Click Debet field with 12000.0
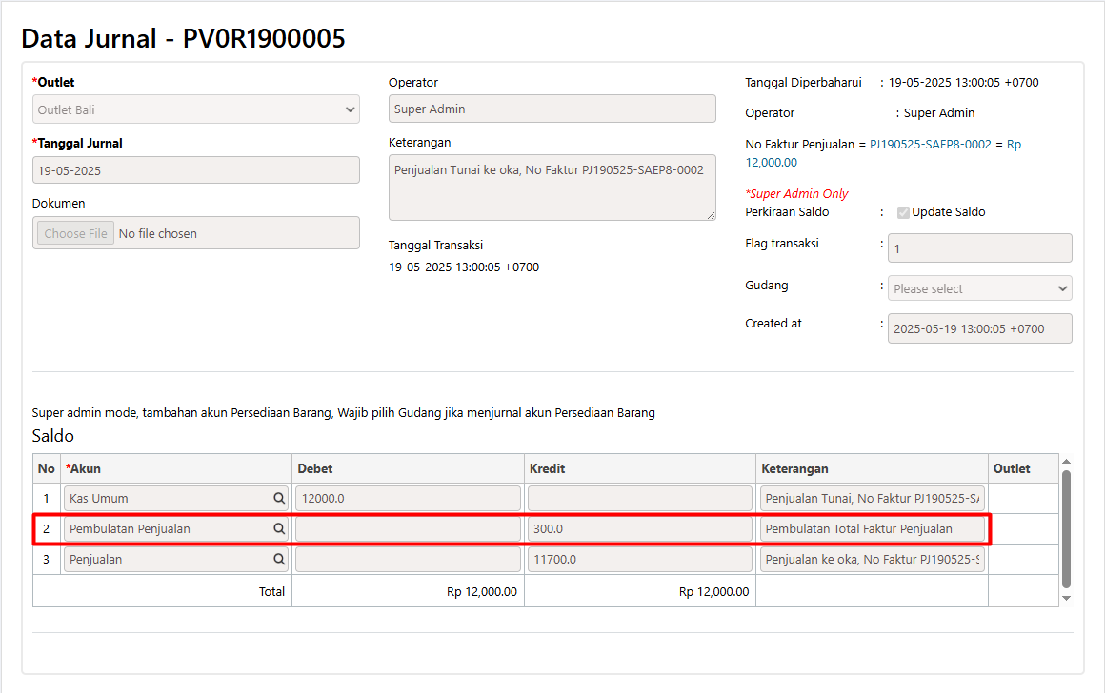 click(x=407, y=498)
